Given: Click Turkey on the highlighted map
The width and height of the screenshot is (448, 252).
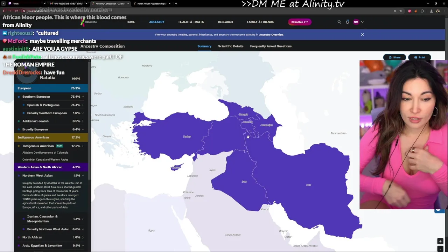Looking at the screenshot, I should click(187, 136).
